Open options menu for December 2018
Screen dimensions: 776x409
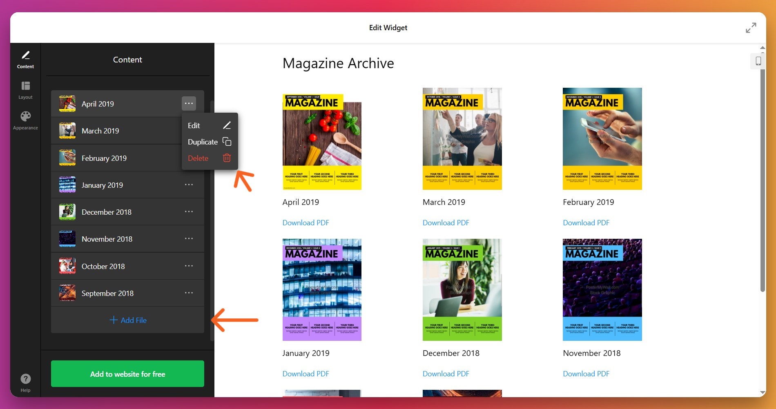click(x=189, y=211)
